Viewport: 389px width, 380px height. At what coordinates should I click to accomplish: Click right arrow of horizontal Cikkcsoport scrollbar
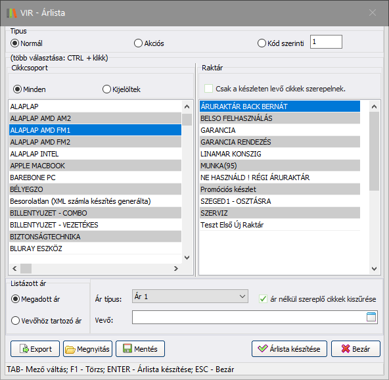pos(176,268)
